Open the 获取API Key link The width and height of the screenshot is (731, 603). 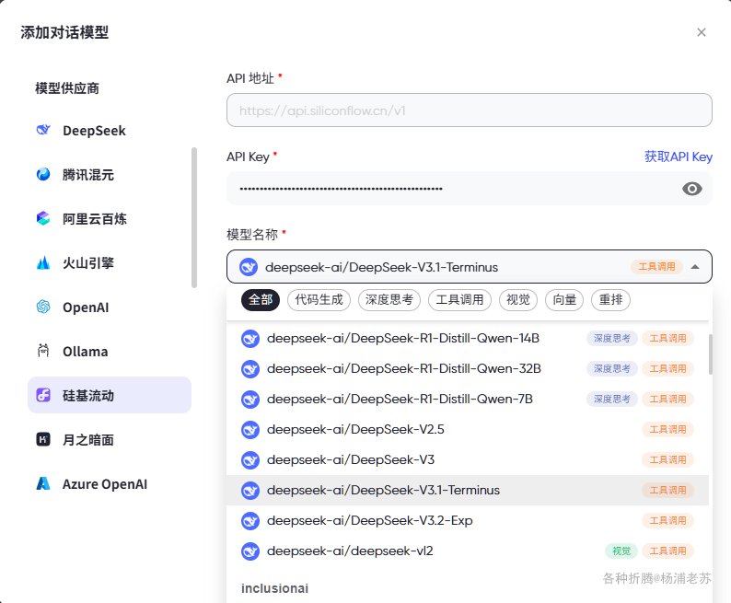point(679,157)
